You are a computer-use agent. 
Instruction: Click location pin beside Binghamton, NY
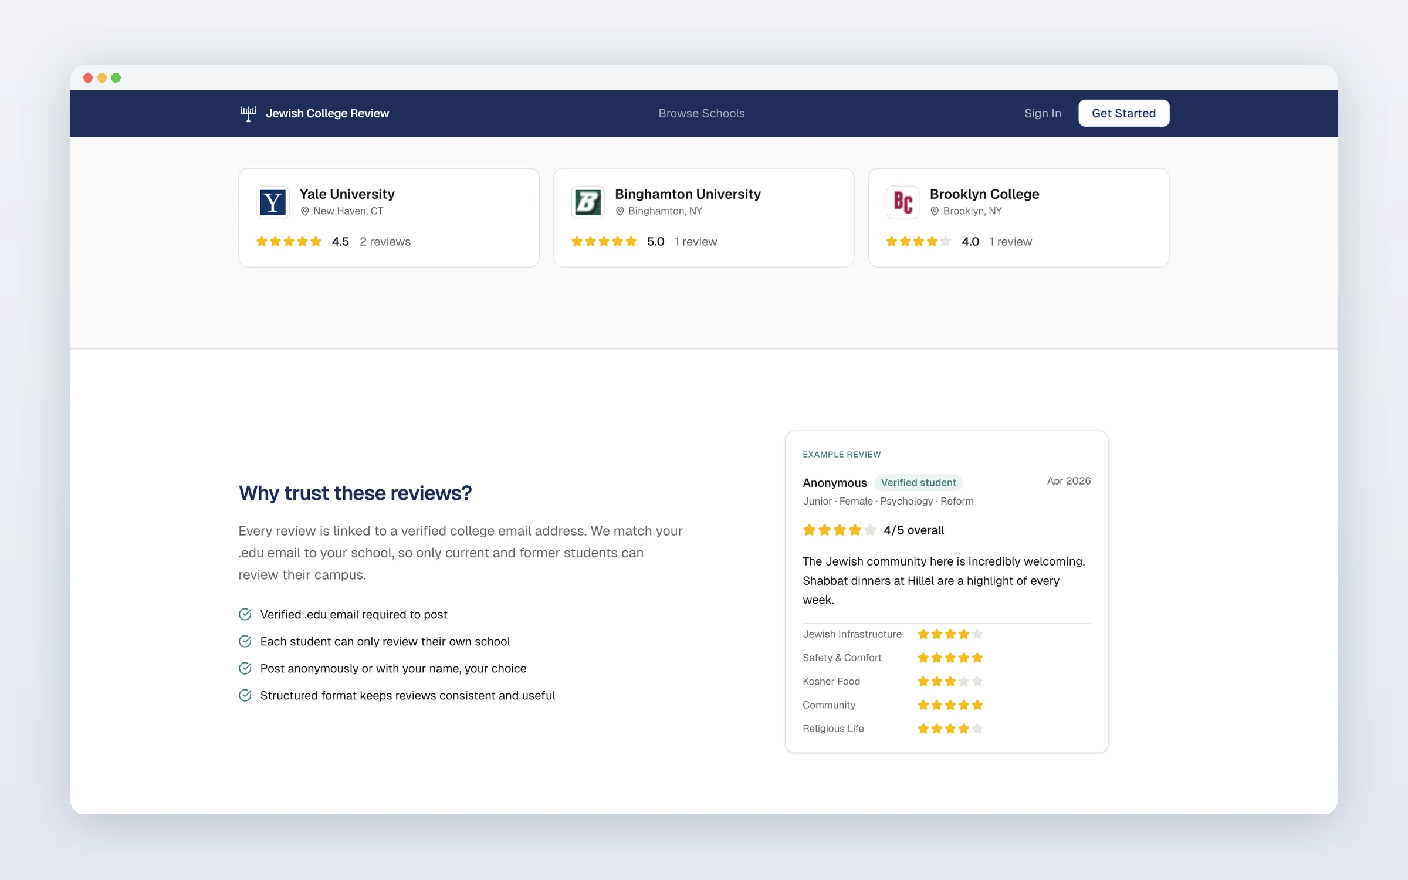620,211
